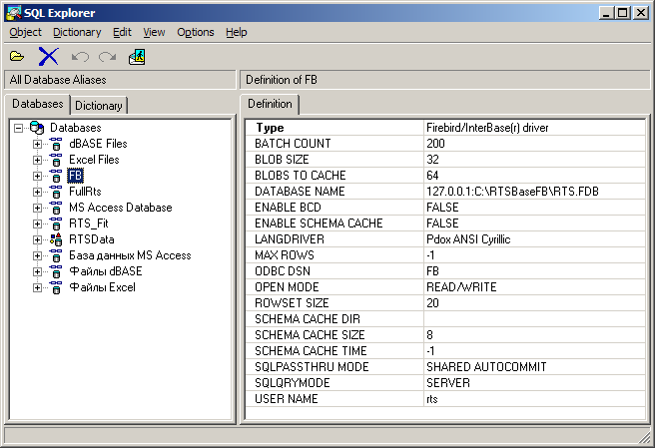The image size is (655, 448).
Task: Select the dBASE Files tree label
Action: 98,144
